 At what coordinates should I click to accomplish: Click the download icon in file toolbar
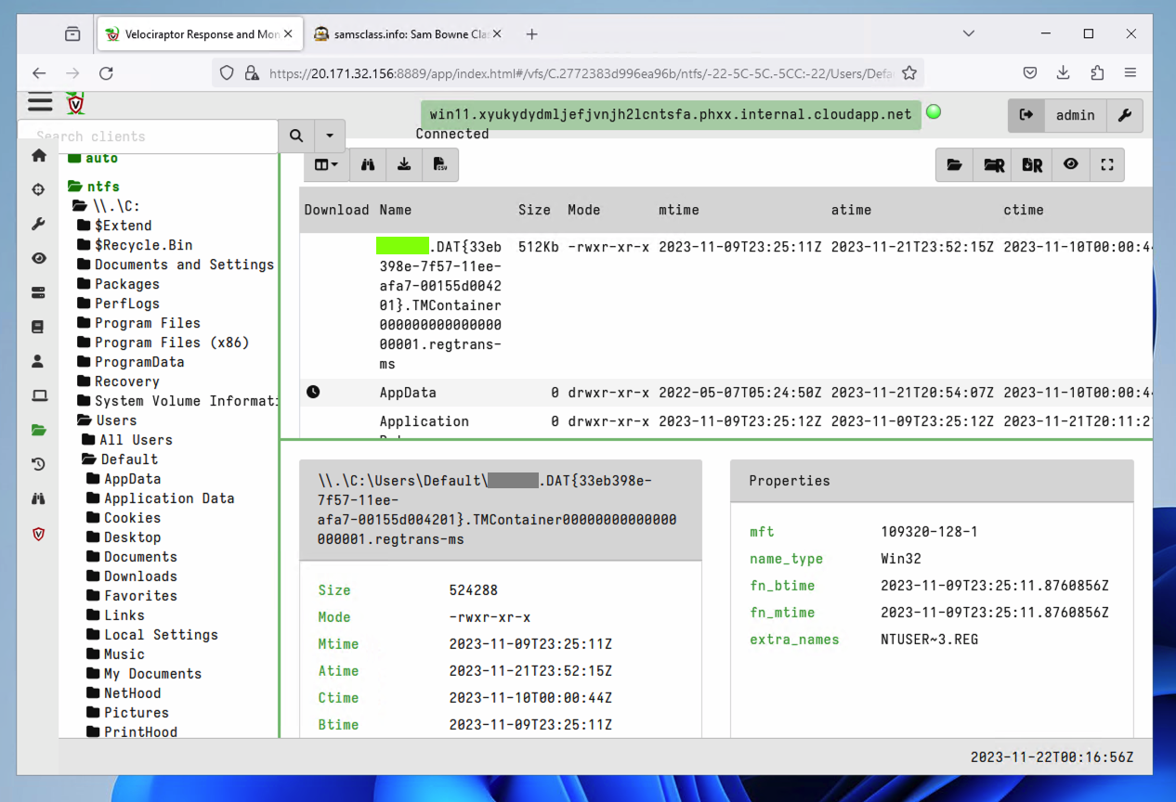pos(404,164)
